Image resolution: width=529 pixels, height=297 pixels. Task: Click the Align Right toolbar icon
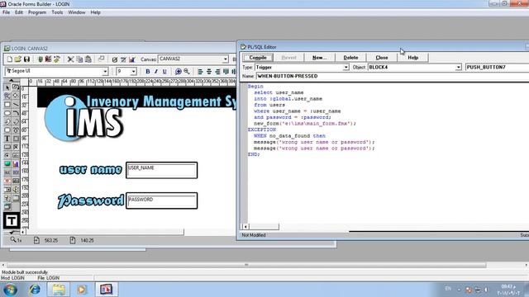point(217,72)
